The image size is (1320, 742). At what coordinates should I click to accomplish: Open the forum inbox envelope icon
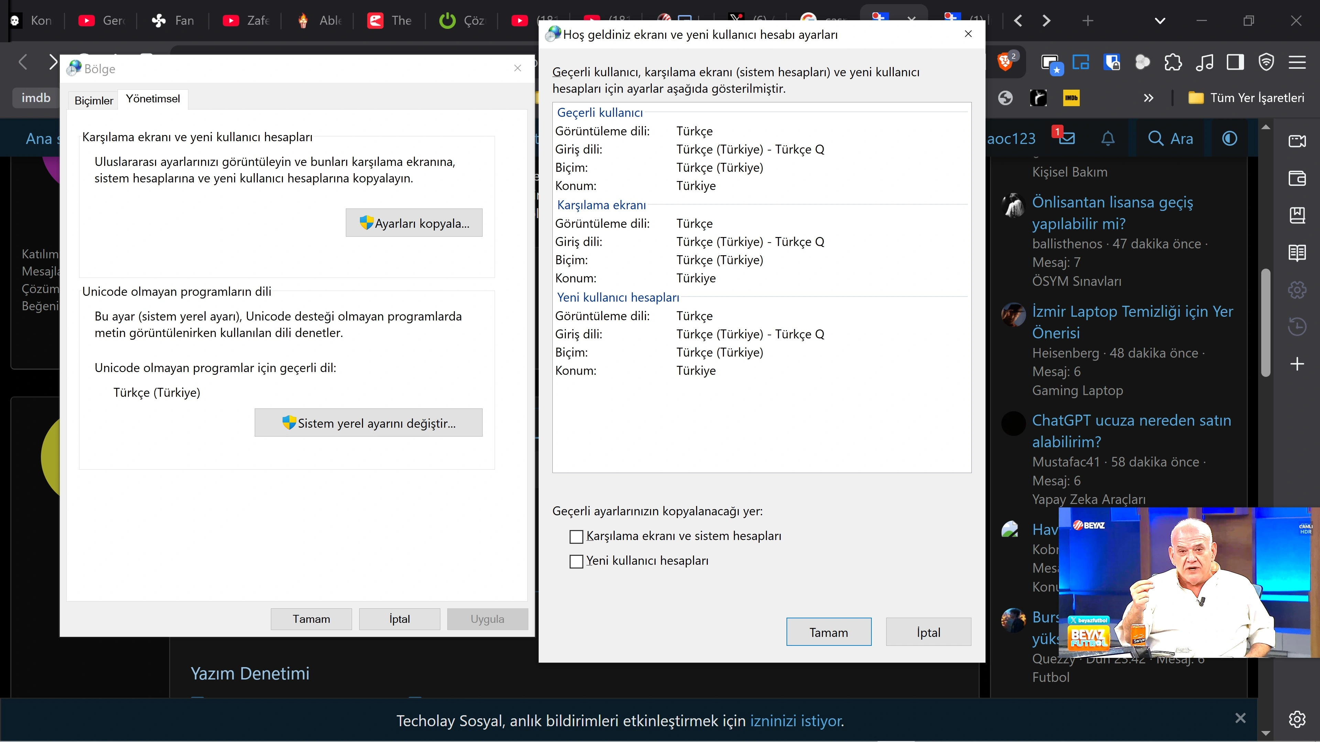coord(1066,138)
